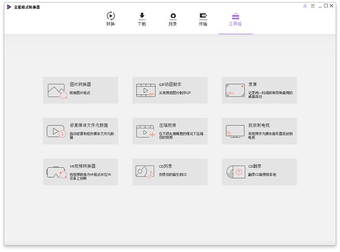Screen dimensions: 340x252
Task: Click the 工具箱 toolbox icon
Action: tap(235, 16)
